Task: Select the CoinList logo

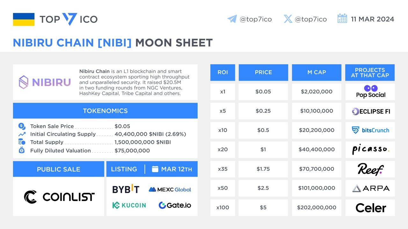Action: pos(59,197)
